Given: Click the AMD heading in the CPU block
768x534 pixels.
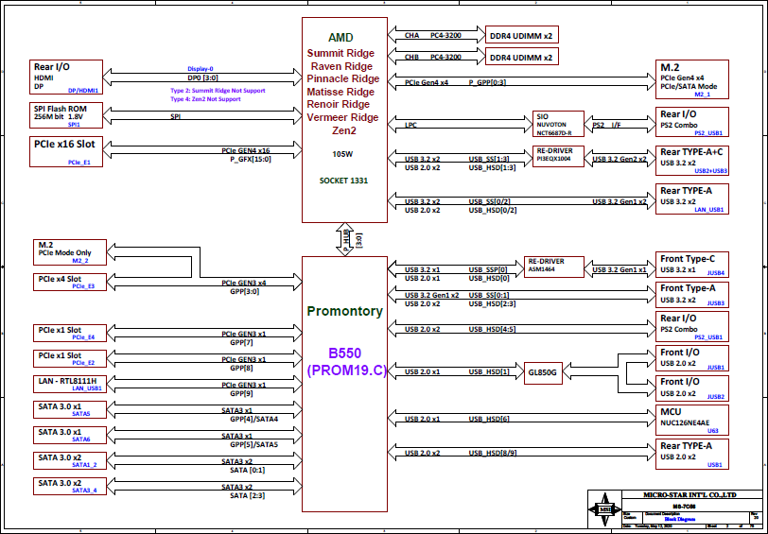Looking at the screenshot, I should (x=340, y=38).
